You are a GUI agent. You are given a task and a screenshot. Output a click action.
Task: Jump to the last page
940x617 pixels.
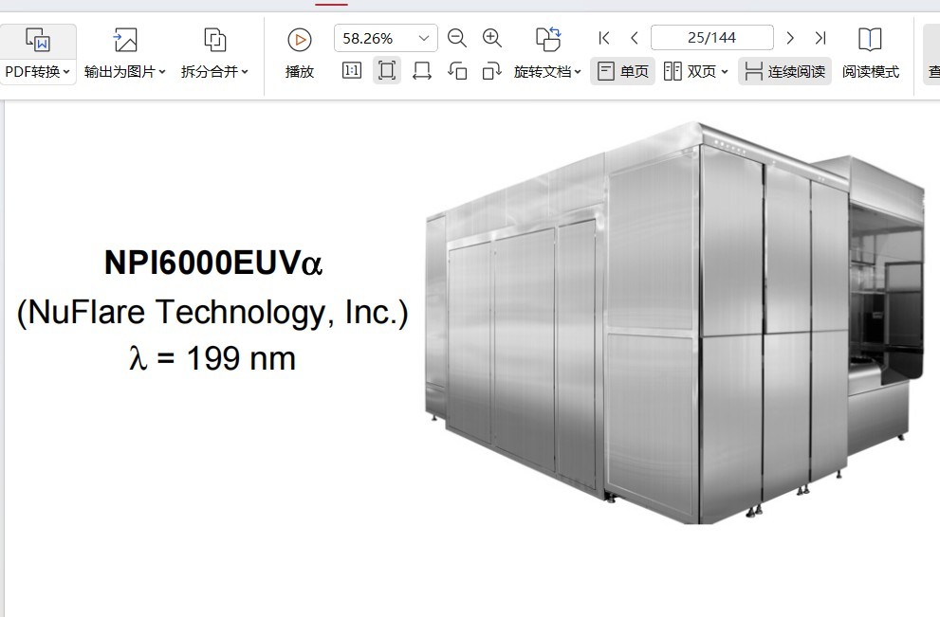click(820, 38)
